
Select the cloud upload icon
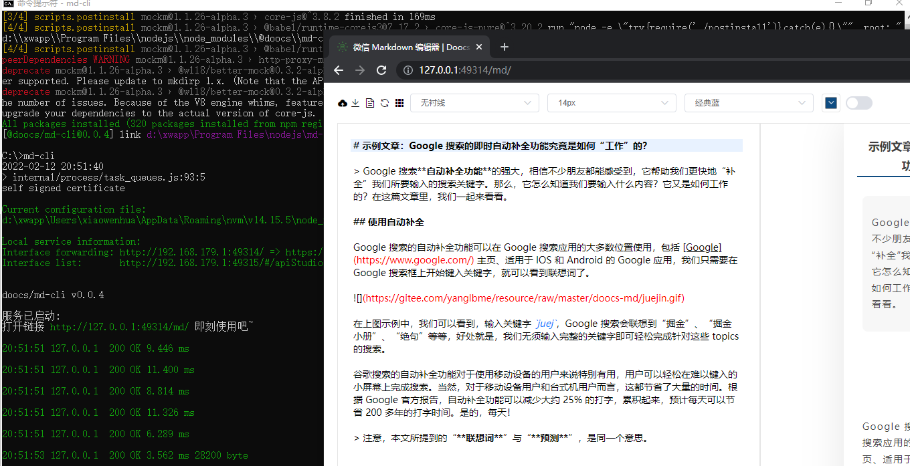(x=341, y=103)
